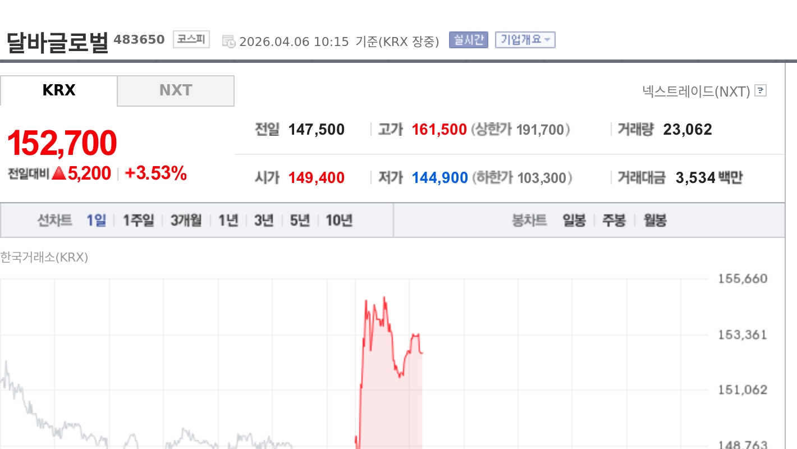Switch to the NXT tab
797x449 pixels.
pyautogui.click(x=175, y=90)
